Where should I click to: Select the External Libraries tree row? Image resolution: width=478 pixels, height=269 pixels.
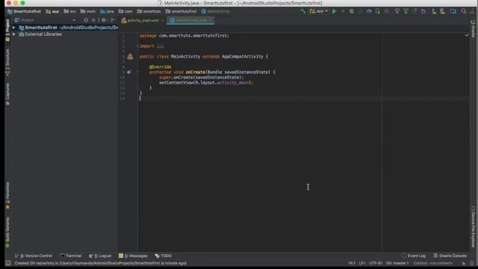(x=64, y=34)
